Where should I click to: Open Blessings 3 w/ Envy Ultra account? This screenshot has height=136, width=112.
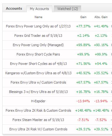[x=38, y=92]
